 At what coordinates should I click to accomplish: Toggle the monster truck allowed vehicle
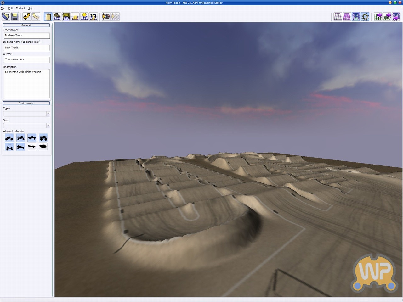[x=43, y=138]
